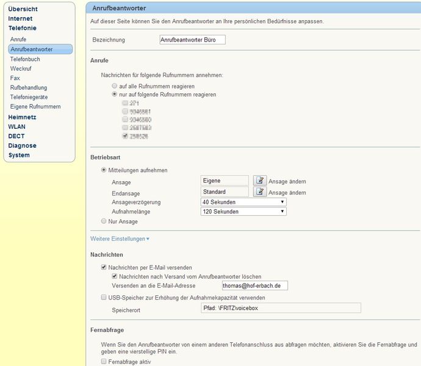Open System section in sidebar
The height and width of the screenshot is (366, 421).
click(19, 155)
